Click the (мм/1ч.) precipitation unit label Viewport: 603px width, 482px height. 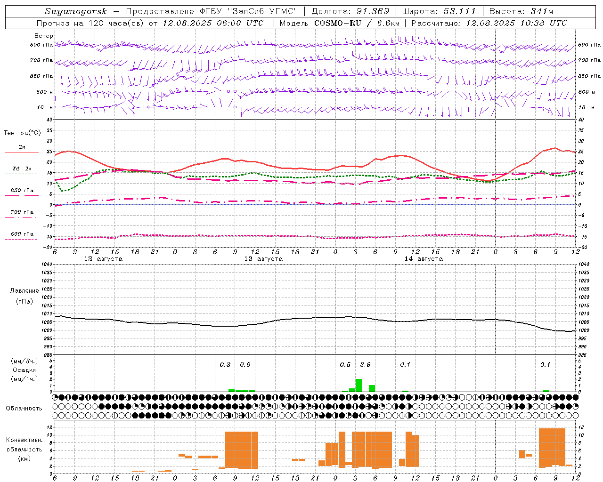(24, 379)
